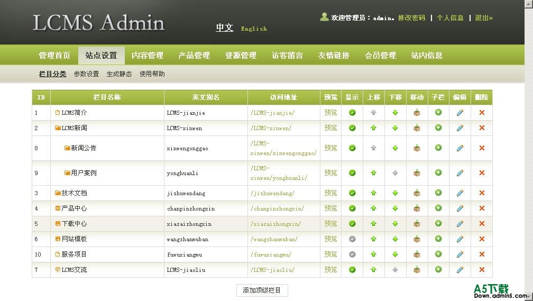Disable display for LCMS简介
Screen dimensions: 533x301
tap(352, 113)
